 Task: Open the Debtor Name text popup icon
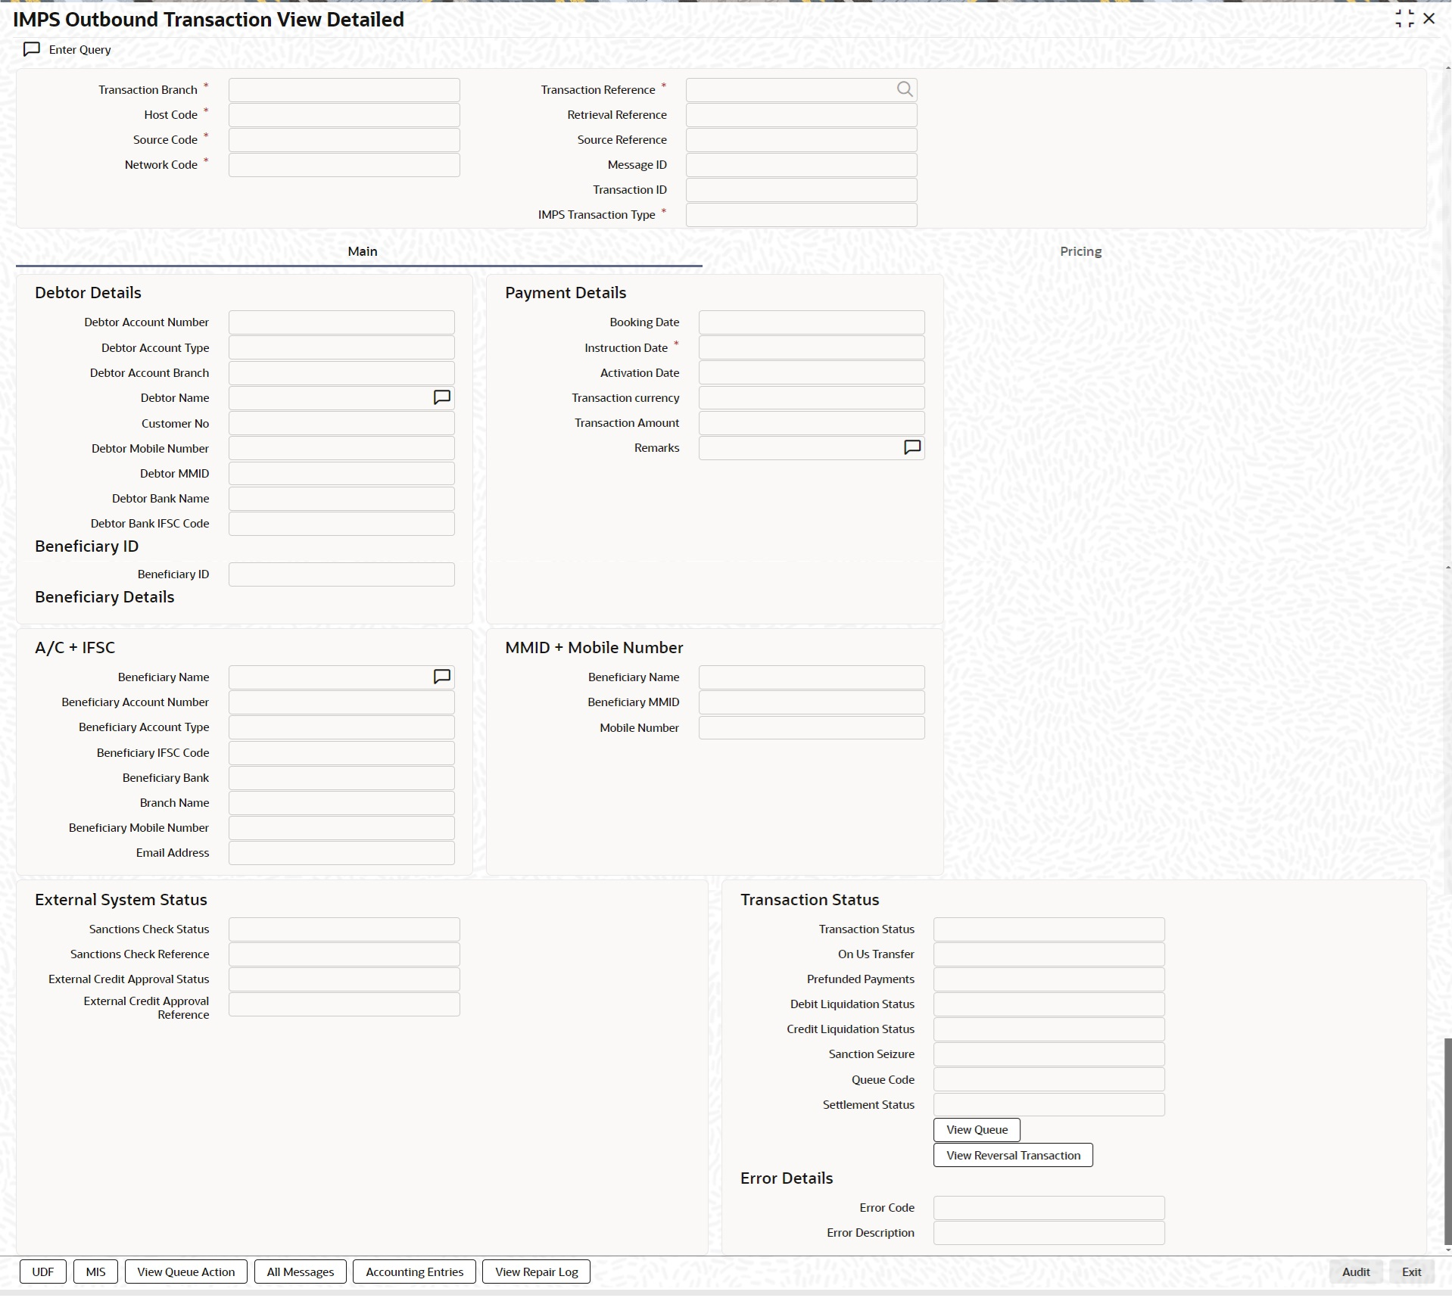(441, 397)
